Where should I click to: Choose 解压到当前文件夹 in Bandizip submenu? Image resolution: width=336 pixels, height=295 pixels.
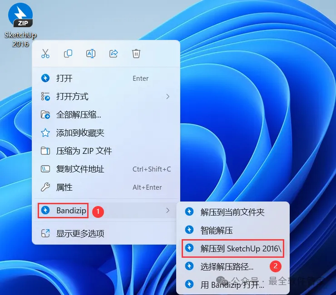[x=233, y=212]
